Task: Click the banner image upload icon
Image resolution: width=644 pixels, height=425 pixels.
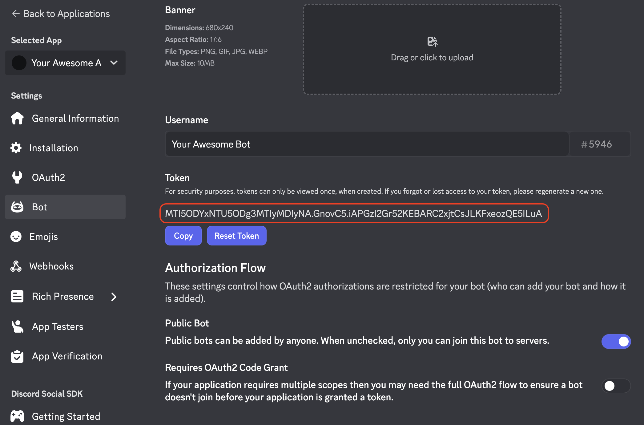Action: (x=432, y=41)
